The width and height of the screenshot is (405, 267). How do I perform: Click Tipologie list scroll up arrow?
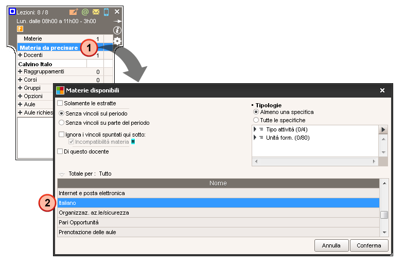pyautogui.click(x=383, y=139)
